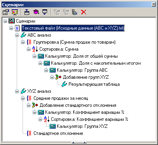Click wrench icon beside Результирующая таблица

[x=64, y=84]
